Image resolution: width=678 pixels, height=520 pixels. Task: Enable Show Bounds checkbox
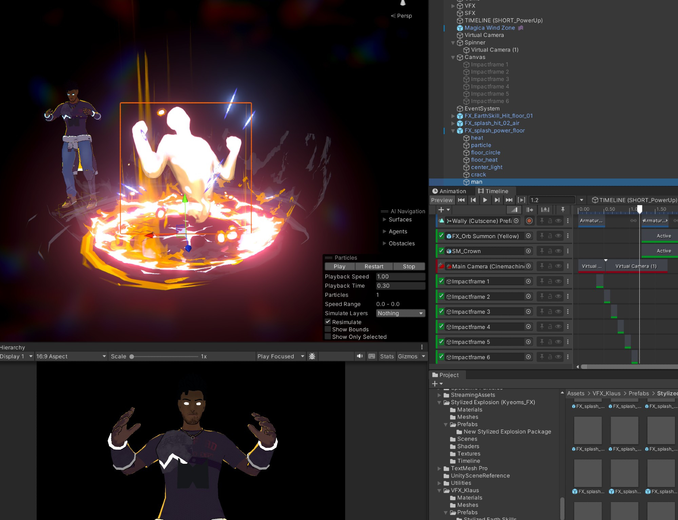coord(328,329)
